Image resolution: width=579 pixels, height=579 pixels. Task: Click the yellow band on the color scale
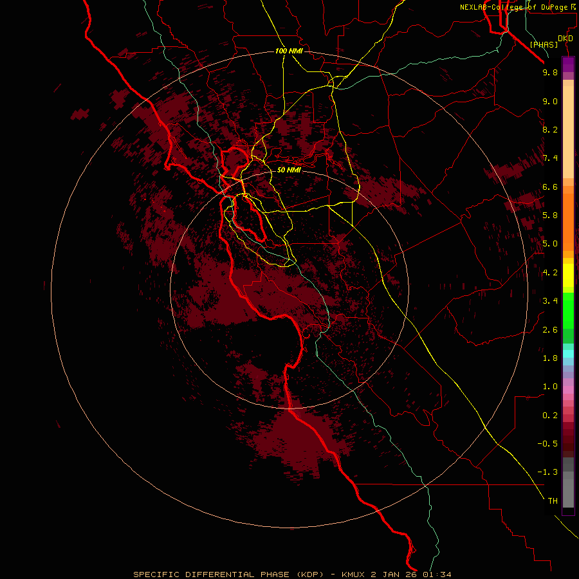(x=568, y=275)
